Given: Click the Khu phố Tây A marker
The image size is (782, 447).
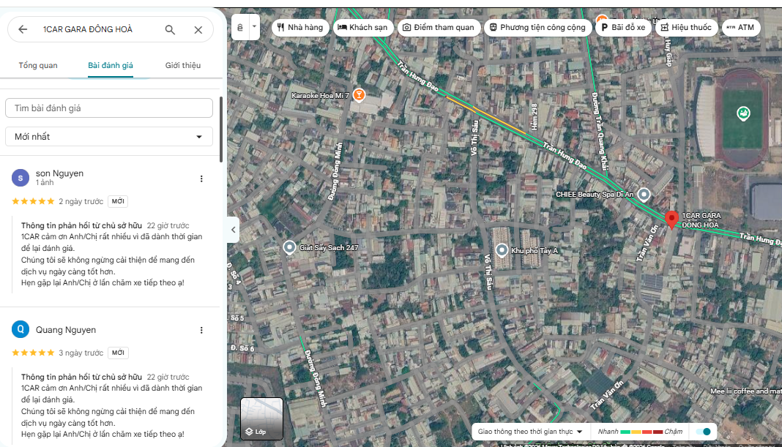Looking at the screenshot, I should point(502,250).
